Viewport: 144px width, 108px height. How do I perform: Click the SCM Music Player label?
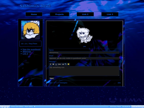click(115, 107)
